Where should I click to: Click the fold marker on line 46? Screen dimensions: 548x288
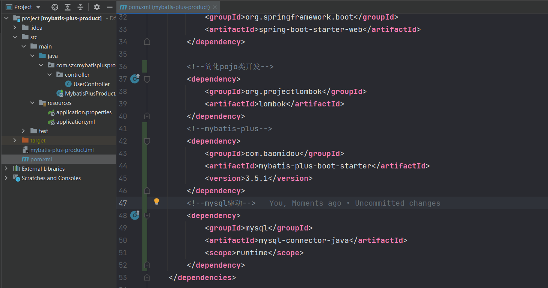(x=147, y=191)
